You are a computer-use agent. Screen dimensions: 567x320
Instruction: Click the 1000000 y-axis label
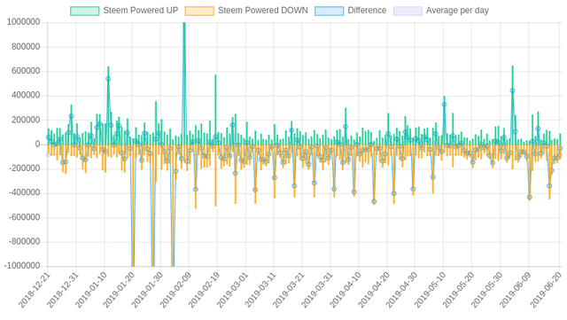24,22
